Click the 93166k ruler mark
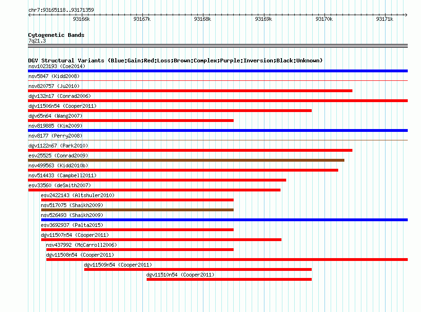Viewport: 421px width, 312px height. [x=81, y=19]
